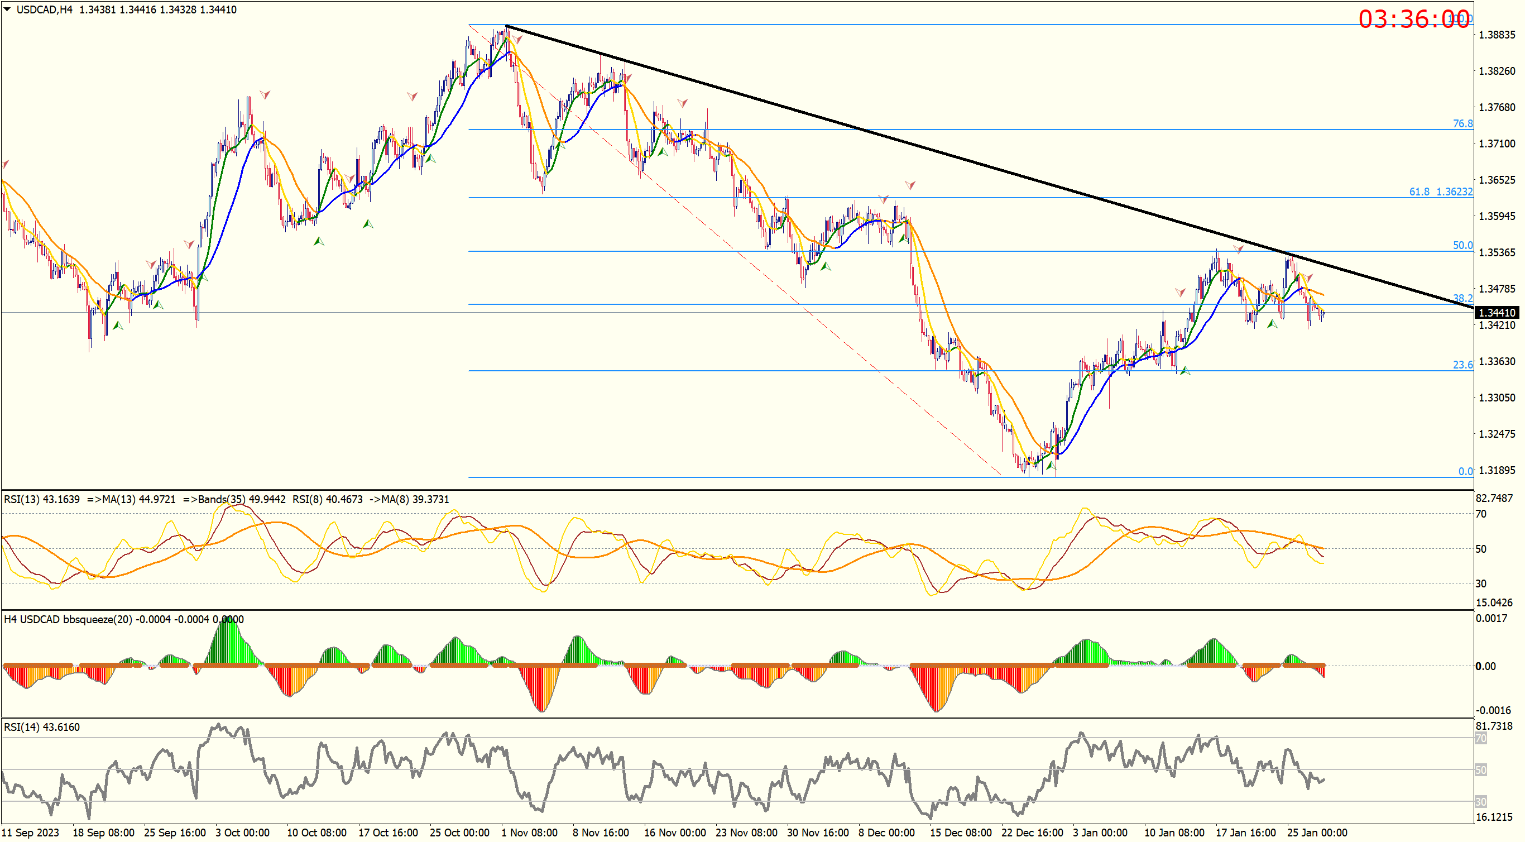Screen dimensions: 1525x842
Task: Click the USDCAD,H4 chart title text
Action: point(44,9)
